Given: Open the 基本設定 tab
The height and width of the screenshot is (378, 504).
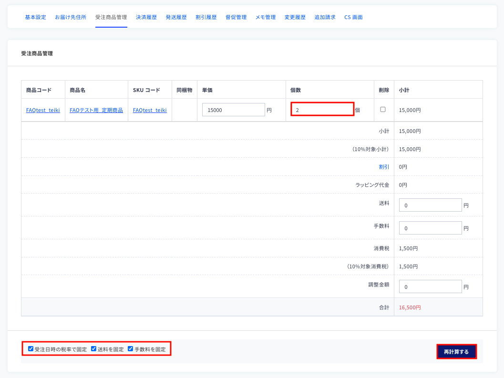Looking at the screenshot, I should 36,17.
